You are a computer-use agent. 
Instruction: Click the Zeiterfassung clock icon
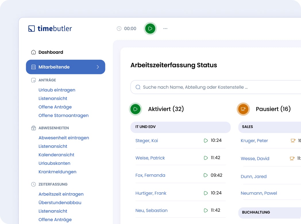click(34, 184)
